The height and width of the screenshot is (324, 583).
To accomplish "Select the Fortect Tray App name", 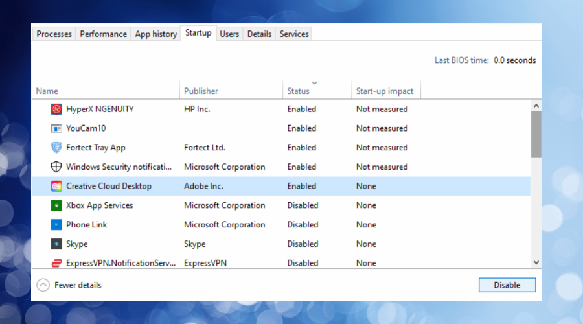I will (96, 148).
